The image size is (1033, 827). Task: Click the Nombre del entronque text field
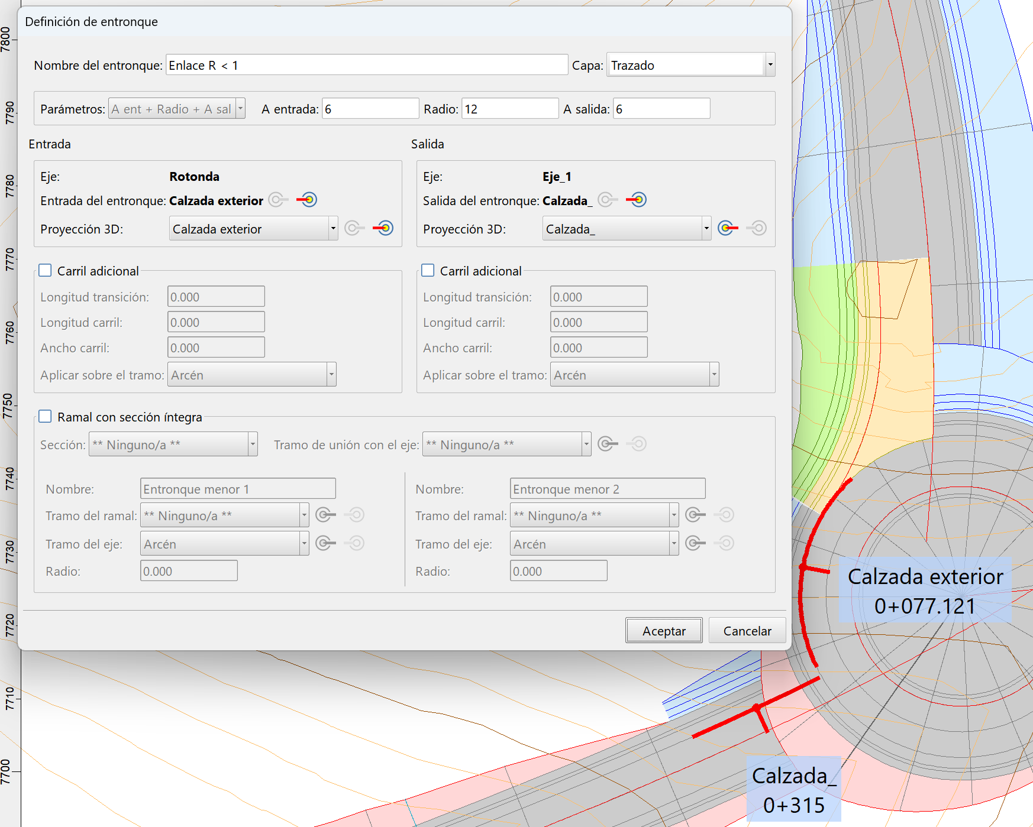[x=367, y=65]
